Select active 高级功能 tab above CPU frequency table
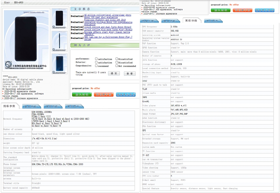Image resolution: width=280 pixels, height=193 pixels. tap(191, 21)
